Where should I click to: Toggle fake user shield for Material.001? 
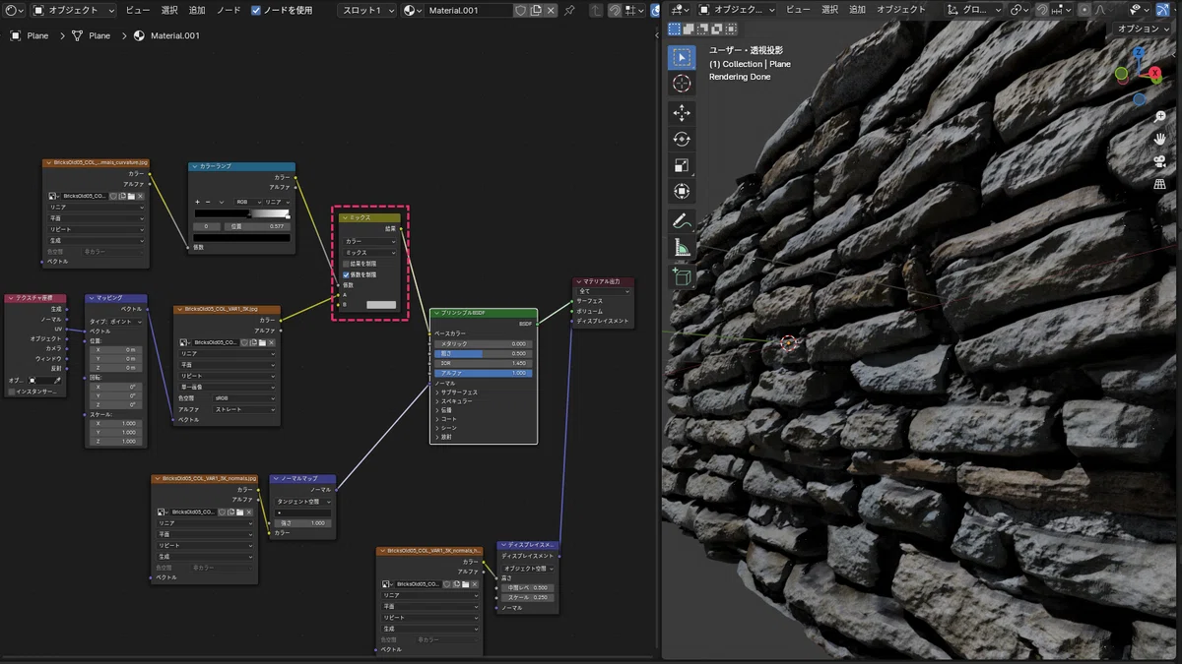click(520, 10)
